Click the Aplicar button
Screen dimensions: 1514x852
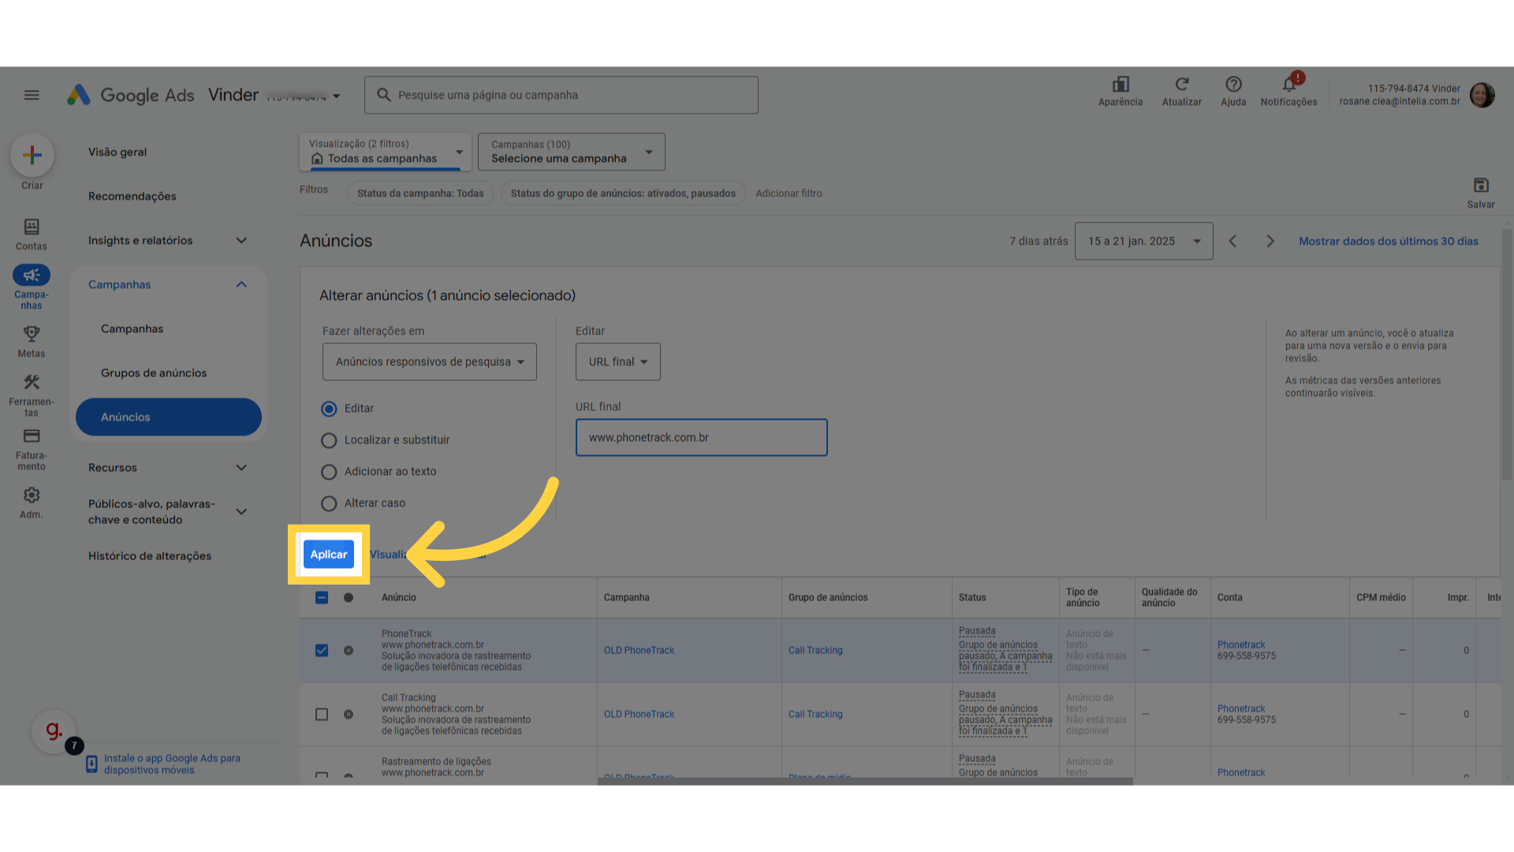[329, 555]
